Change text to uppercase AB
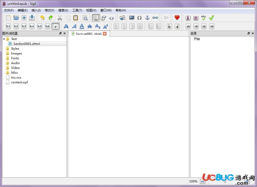 196,26
